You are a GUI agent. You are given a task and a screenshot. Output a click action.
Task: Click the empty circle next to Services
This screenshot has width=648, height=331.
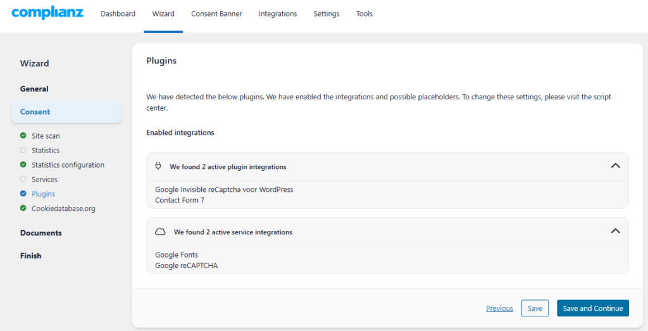(23, 179)
